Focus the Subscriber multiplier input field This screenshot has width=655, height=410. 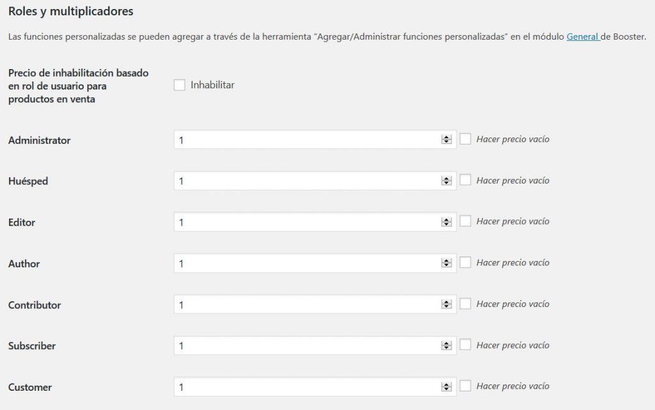307,346
